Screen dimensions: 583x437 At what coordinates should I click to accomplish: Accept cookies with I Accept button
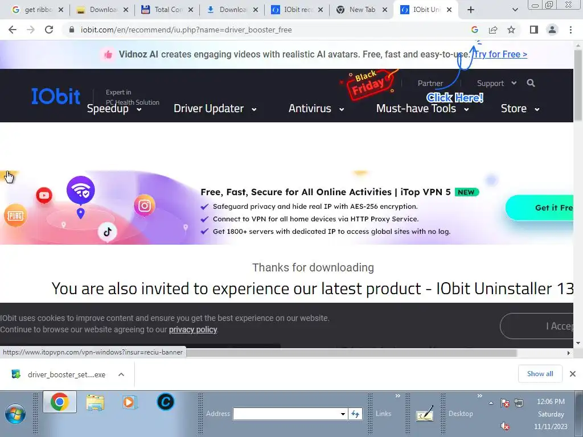point(537,326)
